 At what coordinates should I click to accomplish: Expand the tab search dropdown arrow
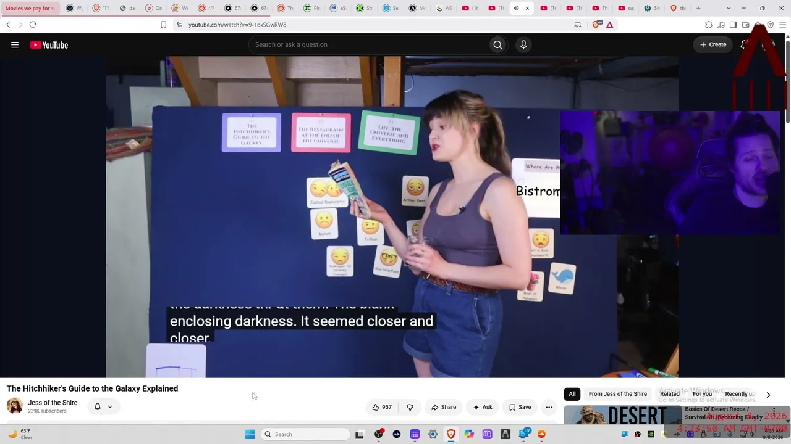pos(729,8)
